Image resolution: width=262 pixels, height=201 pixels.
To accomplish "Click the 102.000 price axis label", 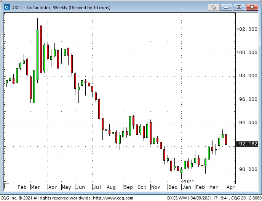I will (247, 29).
